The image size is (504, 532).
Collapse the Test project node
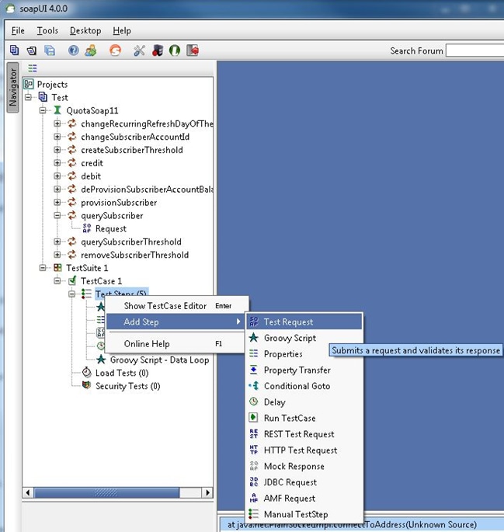point(28,97)
